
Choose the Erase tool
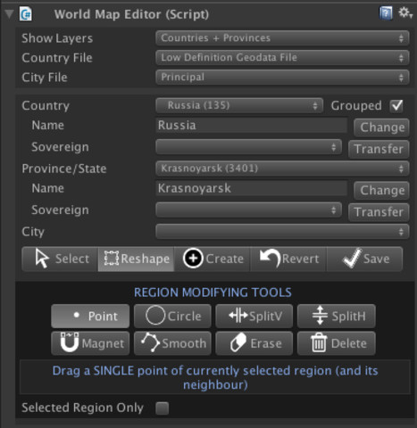254,343
